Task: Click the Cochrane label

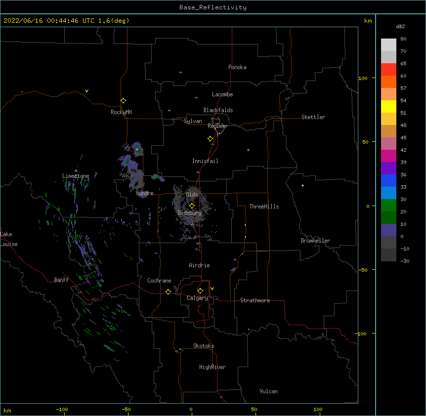Action: [x=159, y=281]
